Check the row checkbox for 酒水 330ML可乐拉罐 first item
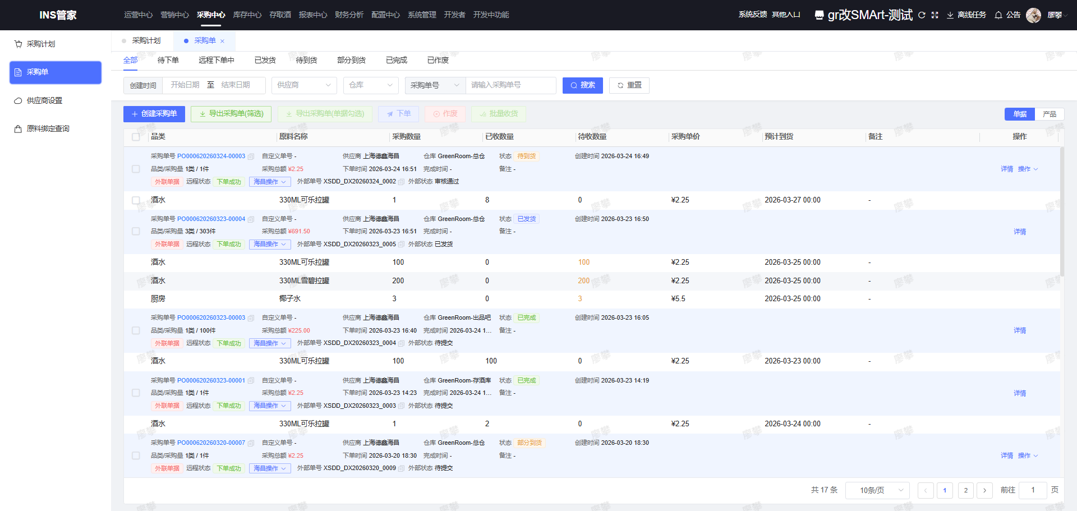This screenshot has width=1077, height=511. (136, 200)
